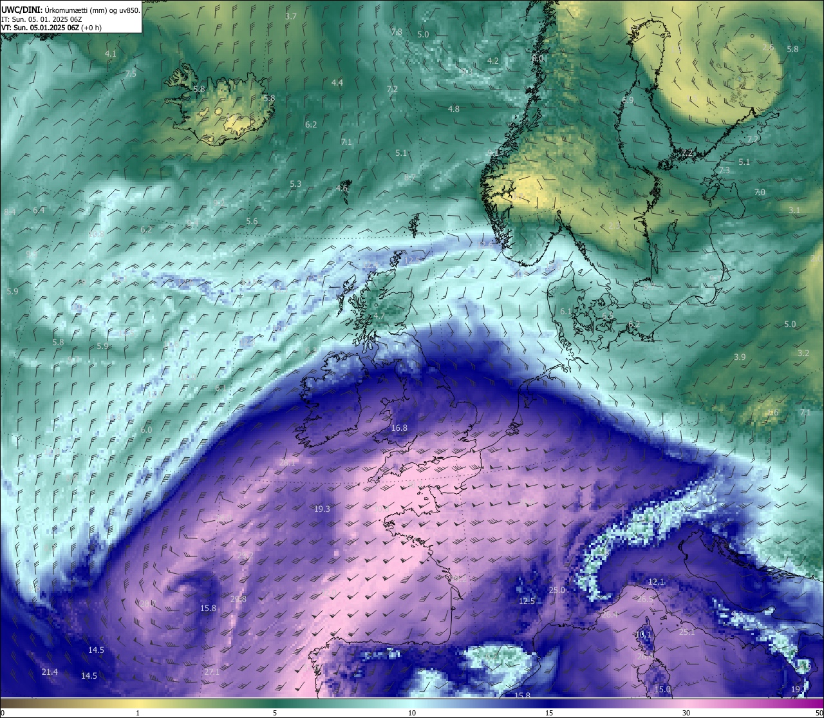Click the 26.4 value on the Riviera coast
Image resolution: width=824 pixels, height=718 pixels.
point(610,615)
